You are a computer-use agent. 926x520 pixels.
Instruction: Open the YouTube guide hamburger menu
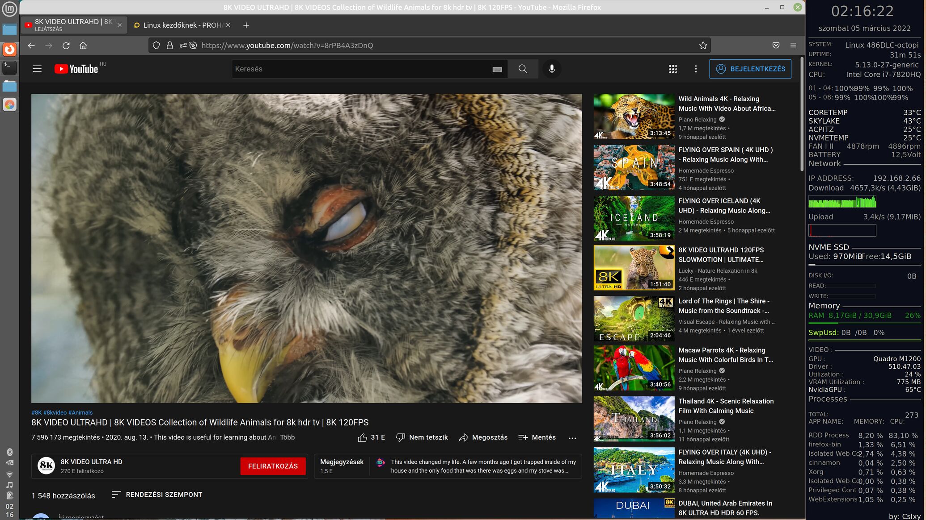pos(37,69)
